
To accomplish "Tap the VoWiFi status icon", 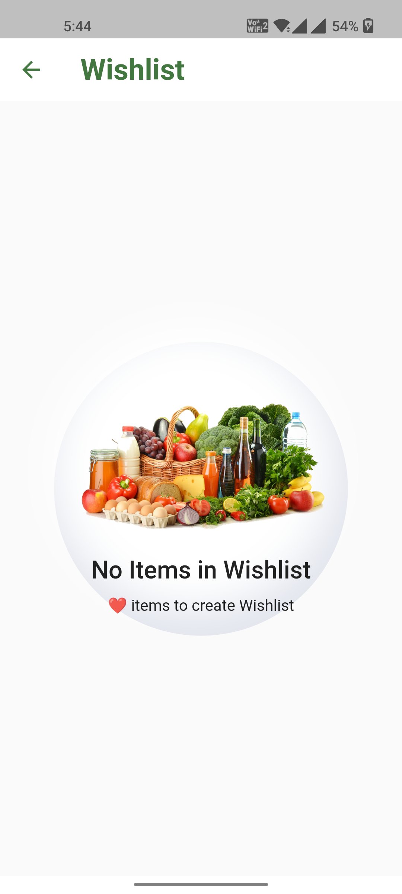I will tap(257, 26).
